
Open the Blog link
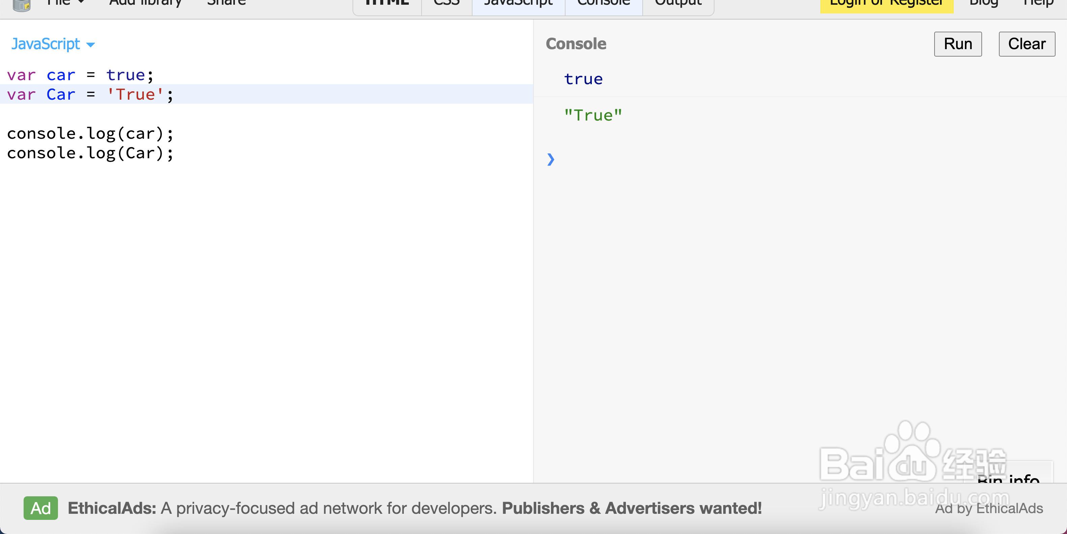coord(984,3)
